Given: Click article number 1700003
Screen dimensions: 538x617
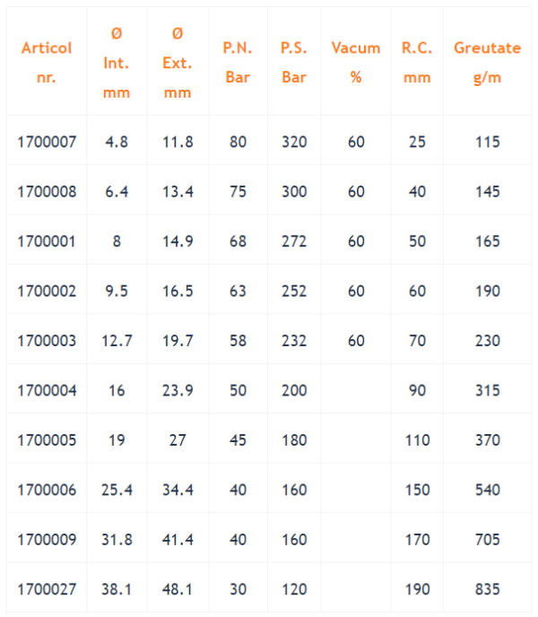Looking at the screenshot, I should click(x=47, y=341).
